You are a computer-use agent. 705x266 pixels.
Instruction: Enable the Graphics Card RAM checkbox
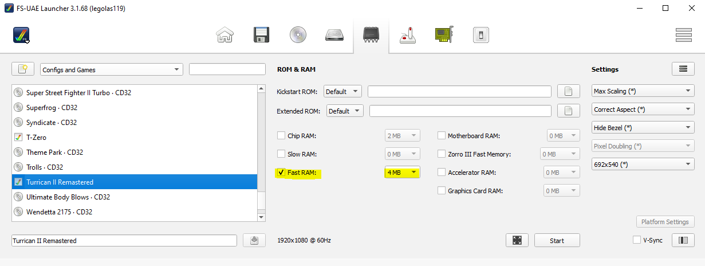tap(442, 190)
